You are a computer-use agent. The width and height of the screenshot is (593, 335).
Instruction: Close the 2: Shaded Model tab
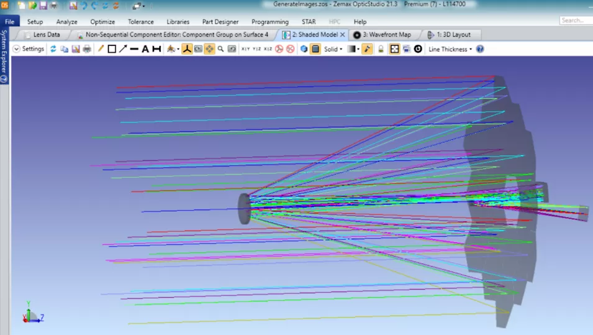click(343, 35)
